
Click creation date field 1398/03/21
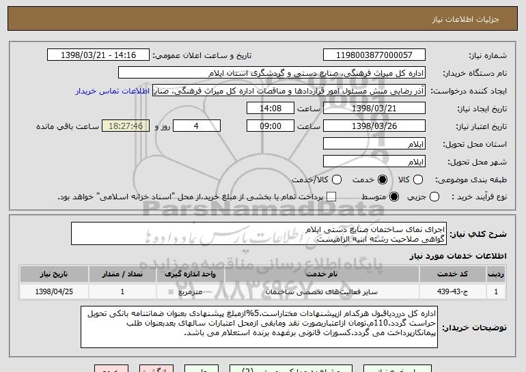coord(374,109)
